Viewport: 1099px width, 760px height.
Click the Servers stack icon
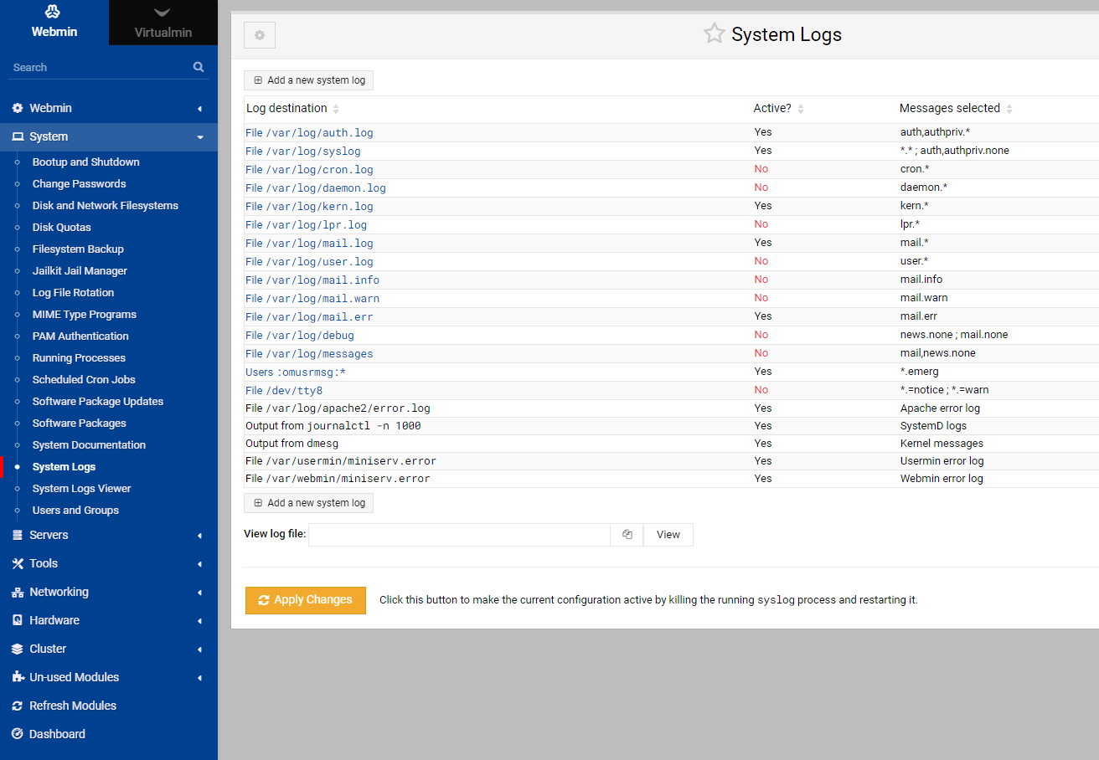pos(18,535)
